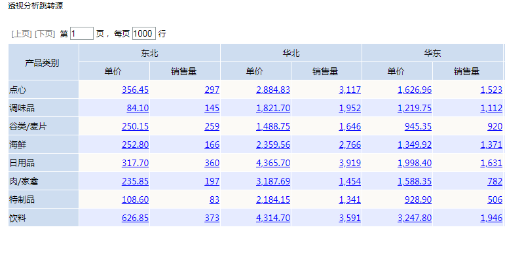Click the 145 sales link for 调味品
The height and width of the screenshot is (257, 505).
click(x=212, y=108)
